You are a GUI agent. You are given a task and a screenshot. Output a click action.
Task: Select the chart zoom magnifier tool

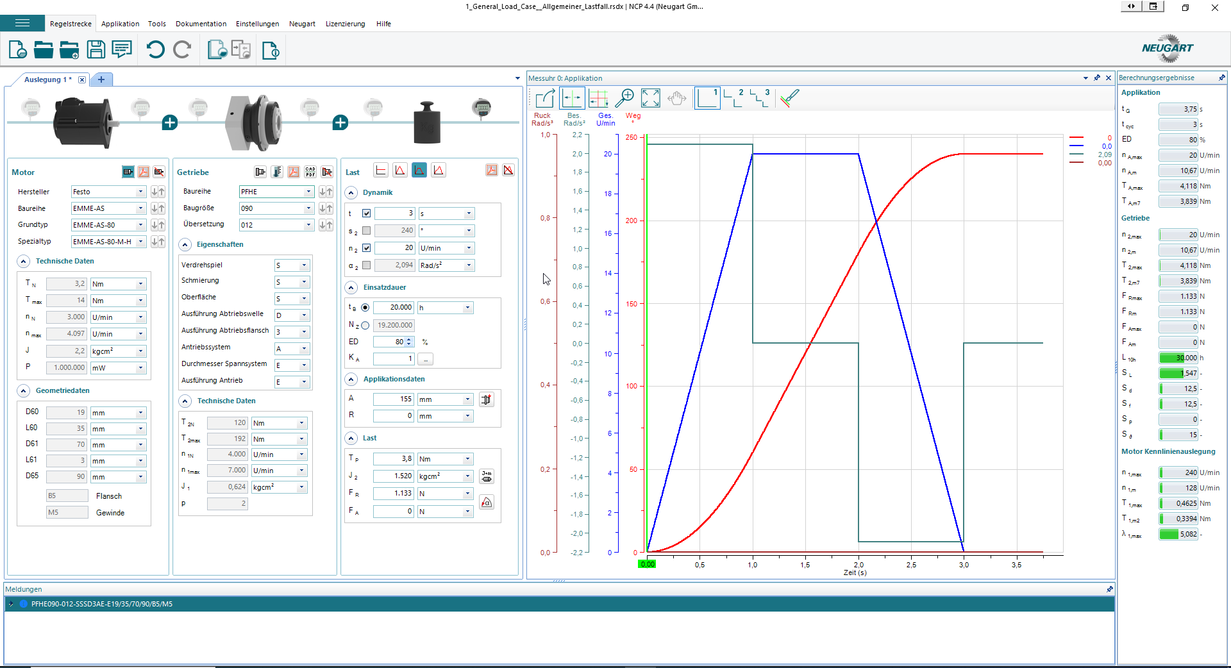click(x=624, y=98)
